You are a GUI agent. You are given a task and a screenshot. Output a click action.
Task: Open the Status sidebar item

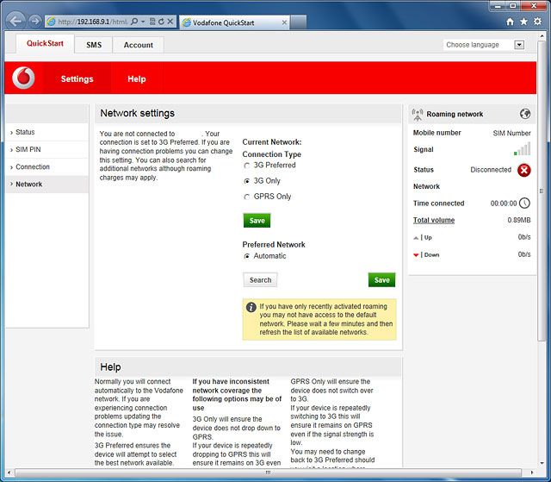[x=47, y=132]
